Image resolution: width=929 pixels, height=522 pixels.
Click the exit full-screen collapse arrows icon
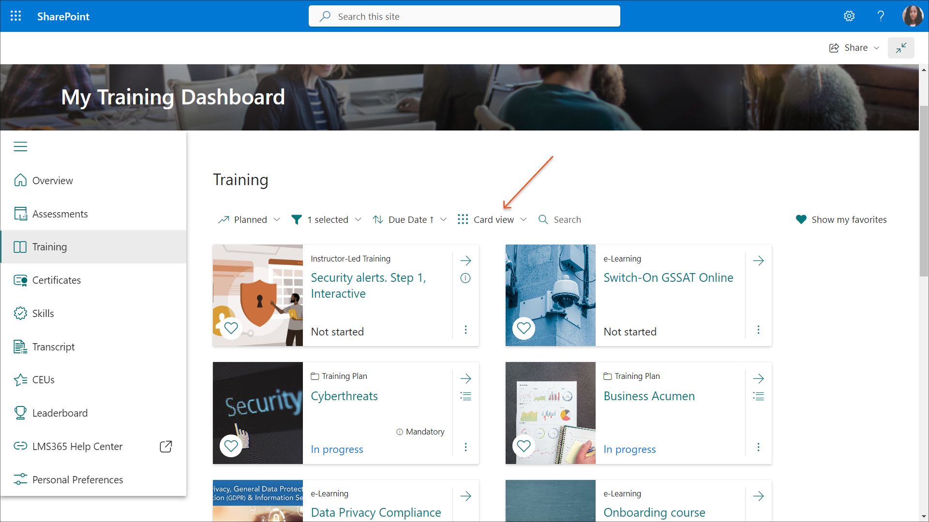(901, 48)
